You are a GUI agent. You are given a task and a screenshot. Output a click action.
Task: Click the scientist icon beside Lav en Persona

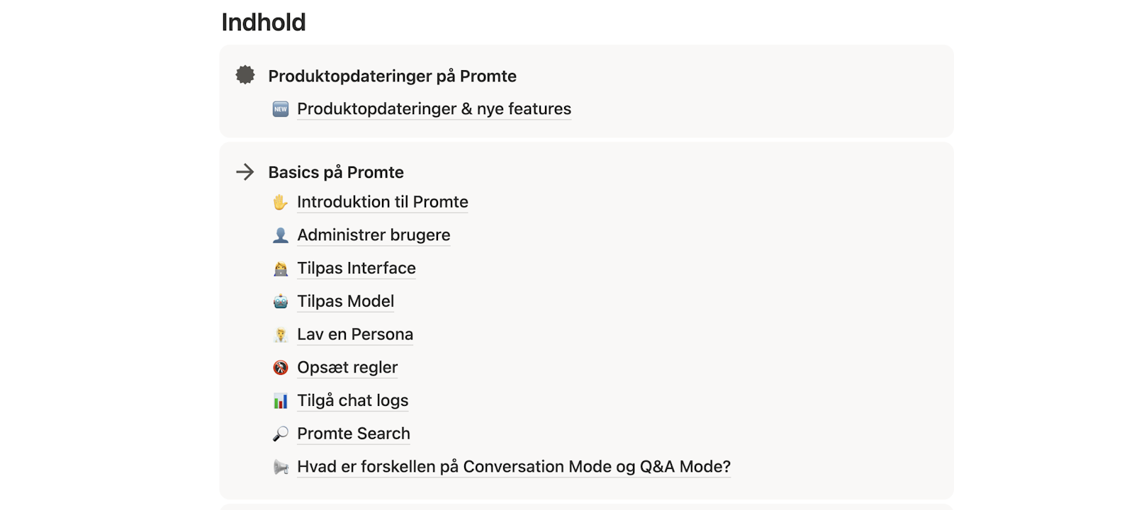pyautogui.click(x=281, y=334)
